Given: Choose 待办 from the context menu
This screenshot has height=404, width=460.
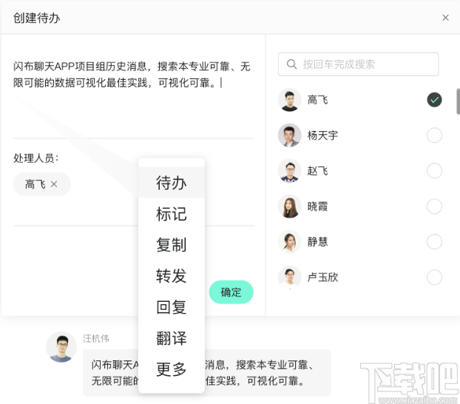Looking at the screenshot, I should 172,183.
